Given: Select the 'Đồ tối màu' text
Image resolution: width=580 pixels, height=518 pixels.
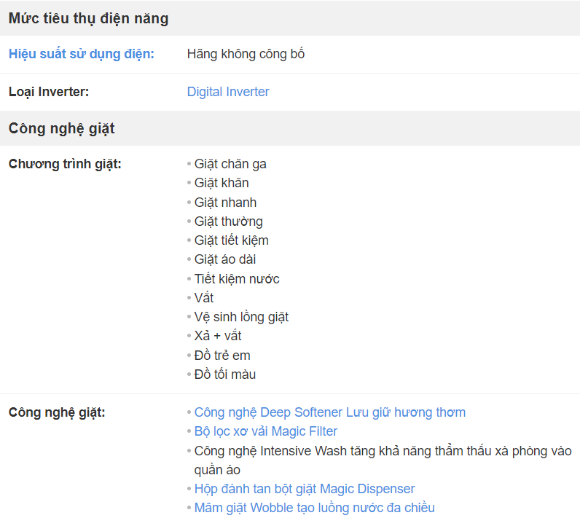Looking at the screenshot, I should [x=225, y=374].
